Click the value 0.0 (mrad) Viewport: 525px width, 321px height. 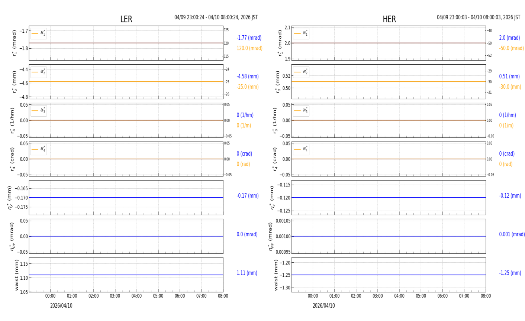(x=247, y=234)
